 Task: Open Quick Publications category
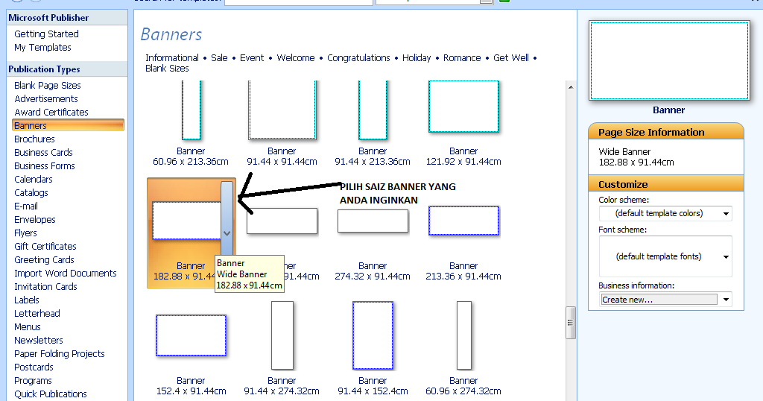click(51, 394)
